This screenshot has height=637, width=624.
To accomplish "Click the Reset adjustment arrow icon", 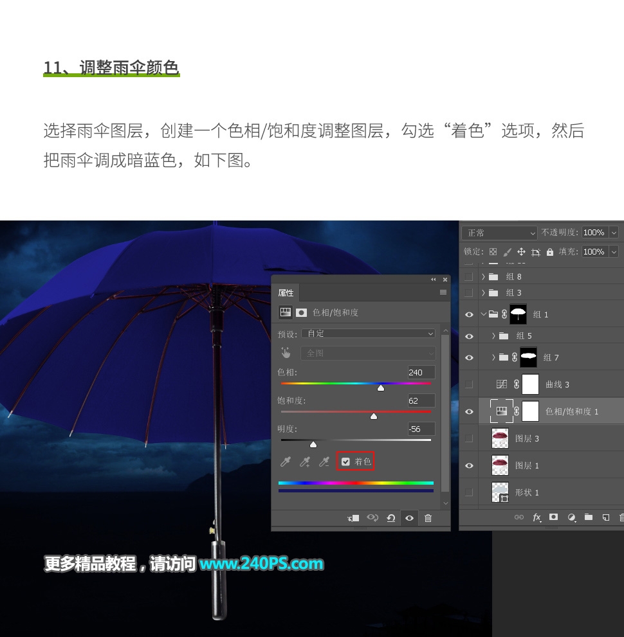I will click(391, 517).
